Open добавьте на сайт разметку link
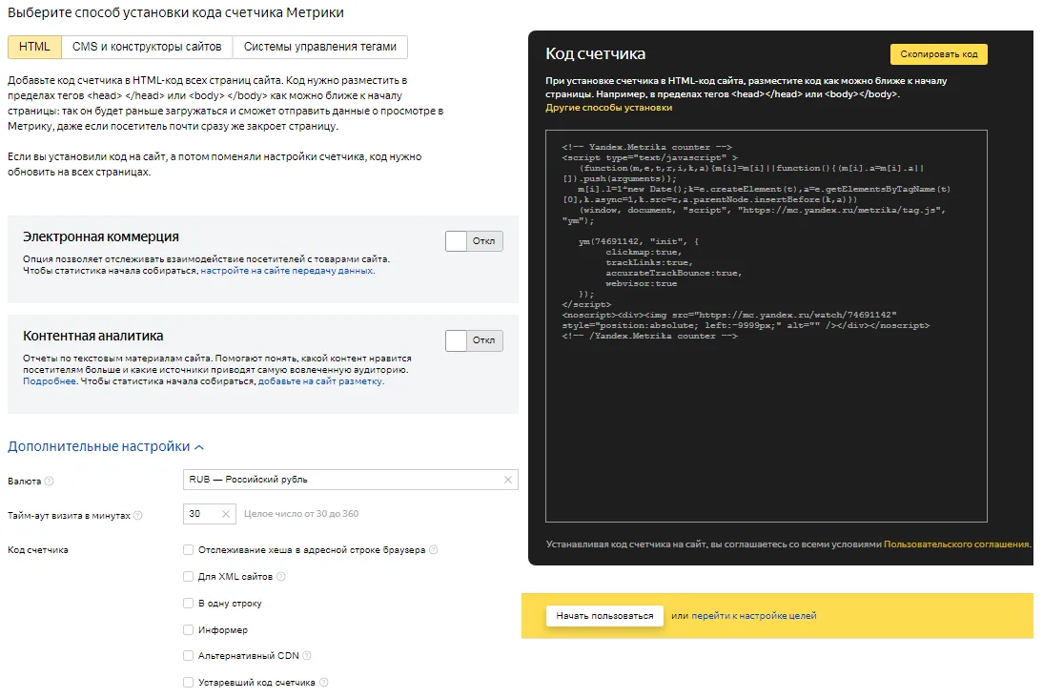Screen dimensions: 1043x698 pos(320,381)
